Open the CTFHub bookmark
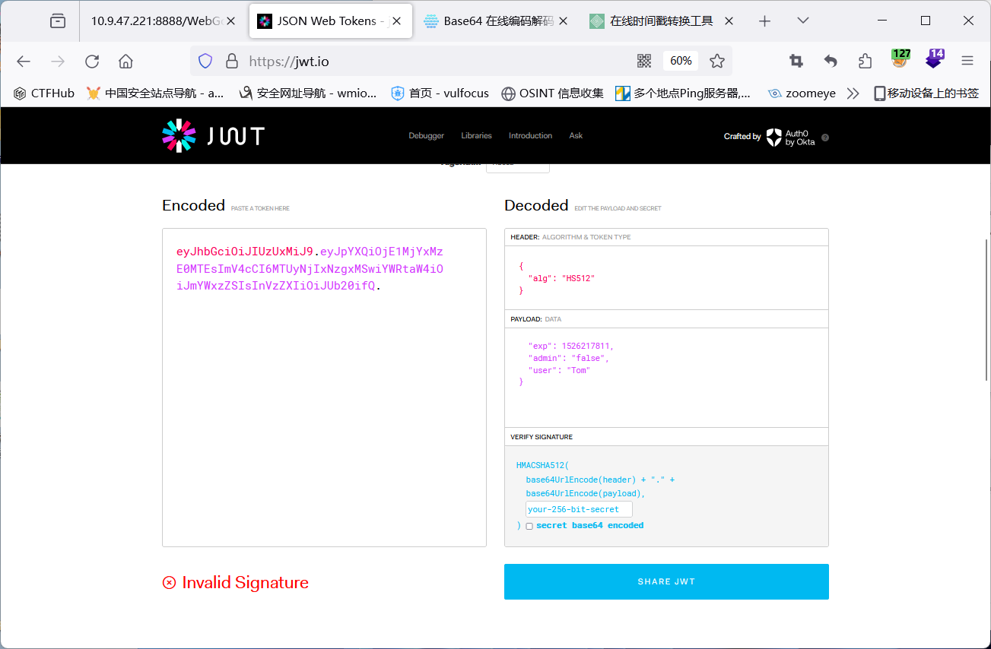The width and height of the screenshot is (991, 649). coord(44,93)
